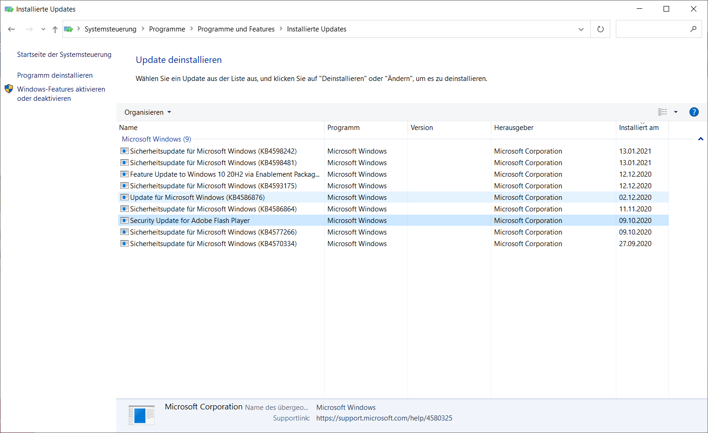Sort by the Name column header
The width and height of the screenshot is (708, 433).
(221, 128)
